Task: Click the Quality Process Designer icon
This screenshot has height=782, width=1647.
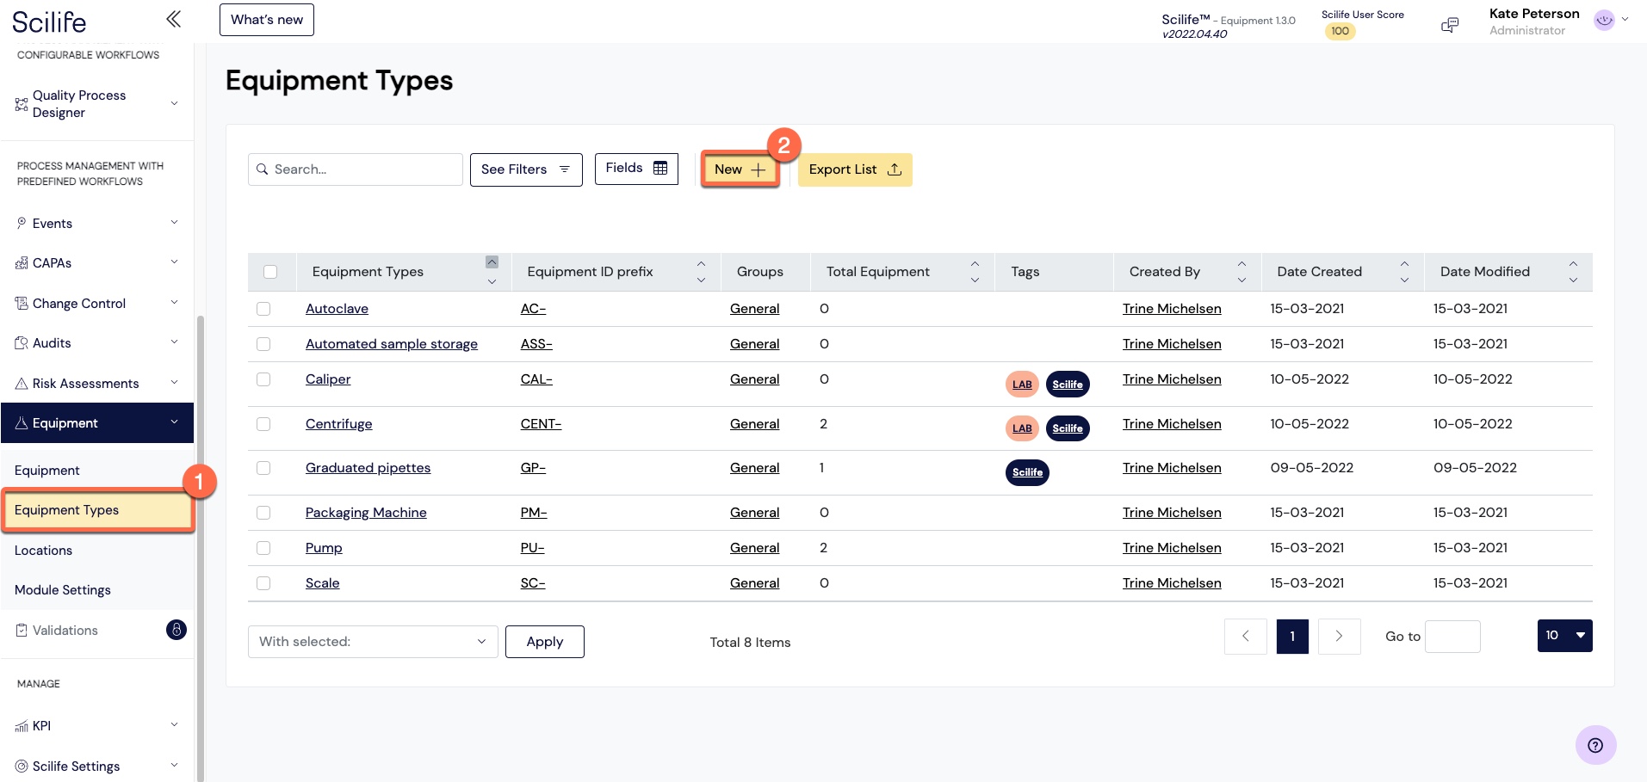Action: click(22, 104)
